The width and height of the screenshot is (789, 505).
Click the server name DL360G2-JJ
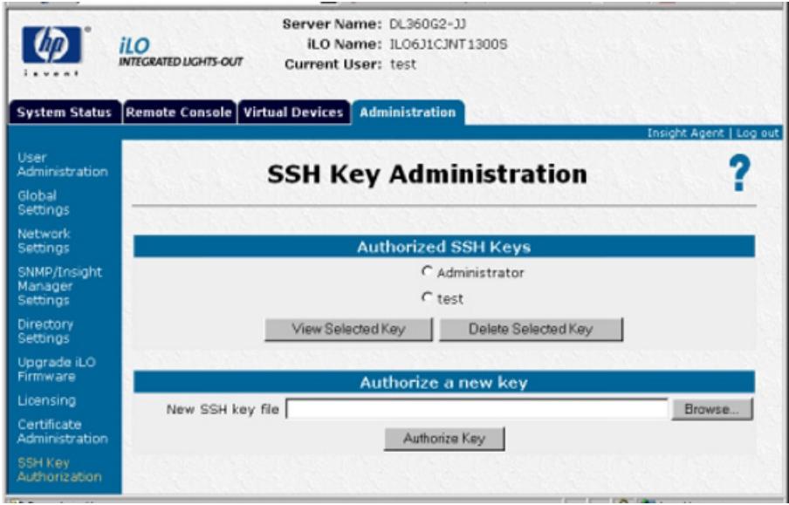(428, 24)
